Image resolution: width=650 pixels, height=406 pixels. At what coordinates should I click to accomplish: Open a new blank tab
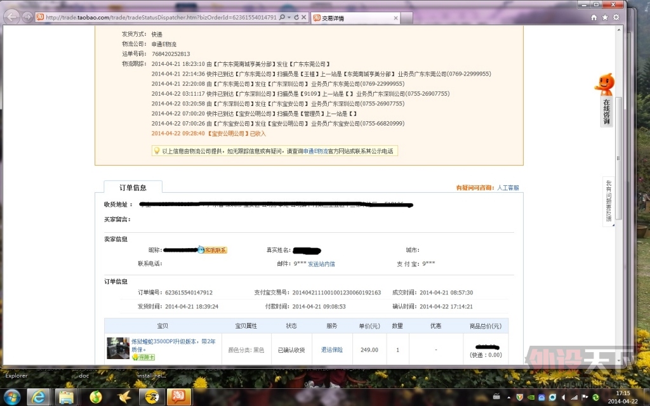(407, 18)
